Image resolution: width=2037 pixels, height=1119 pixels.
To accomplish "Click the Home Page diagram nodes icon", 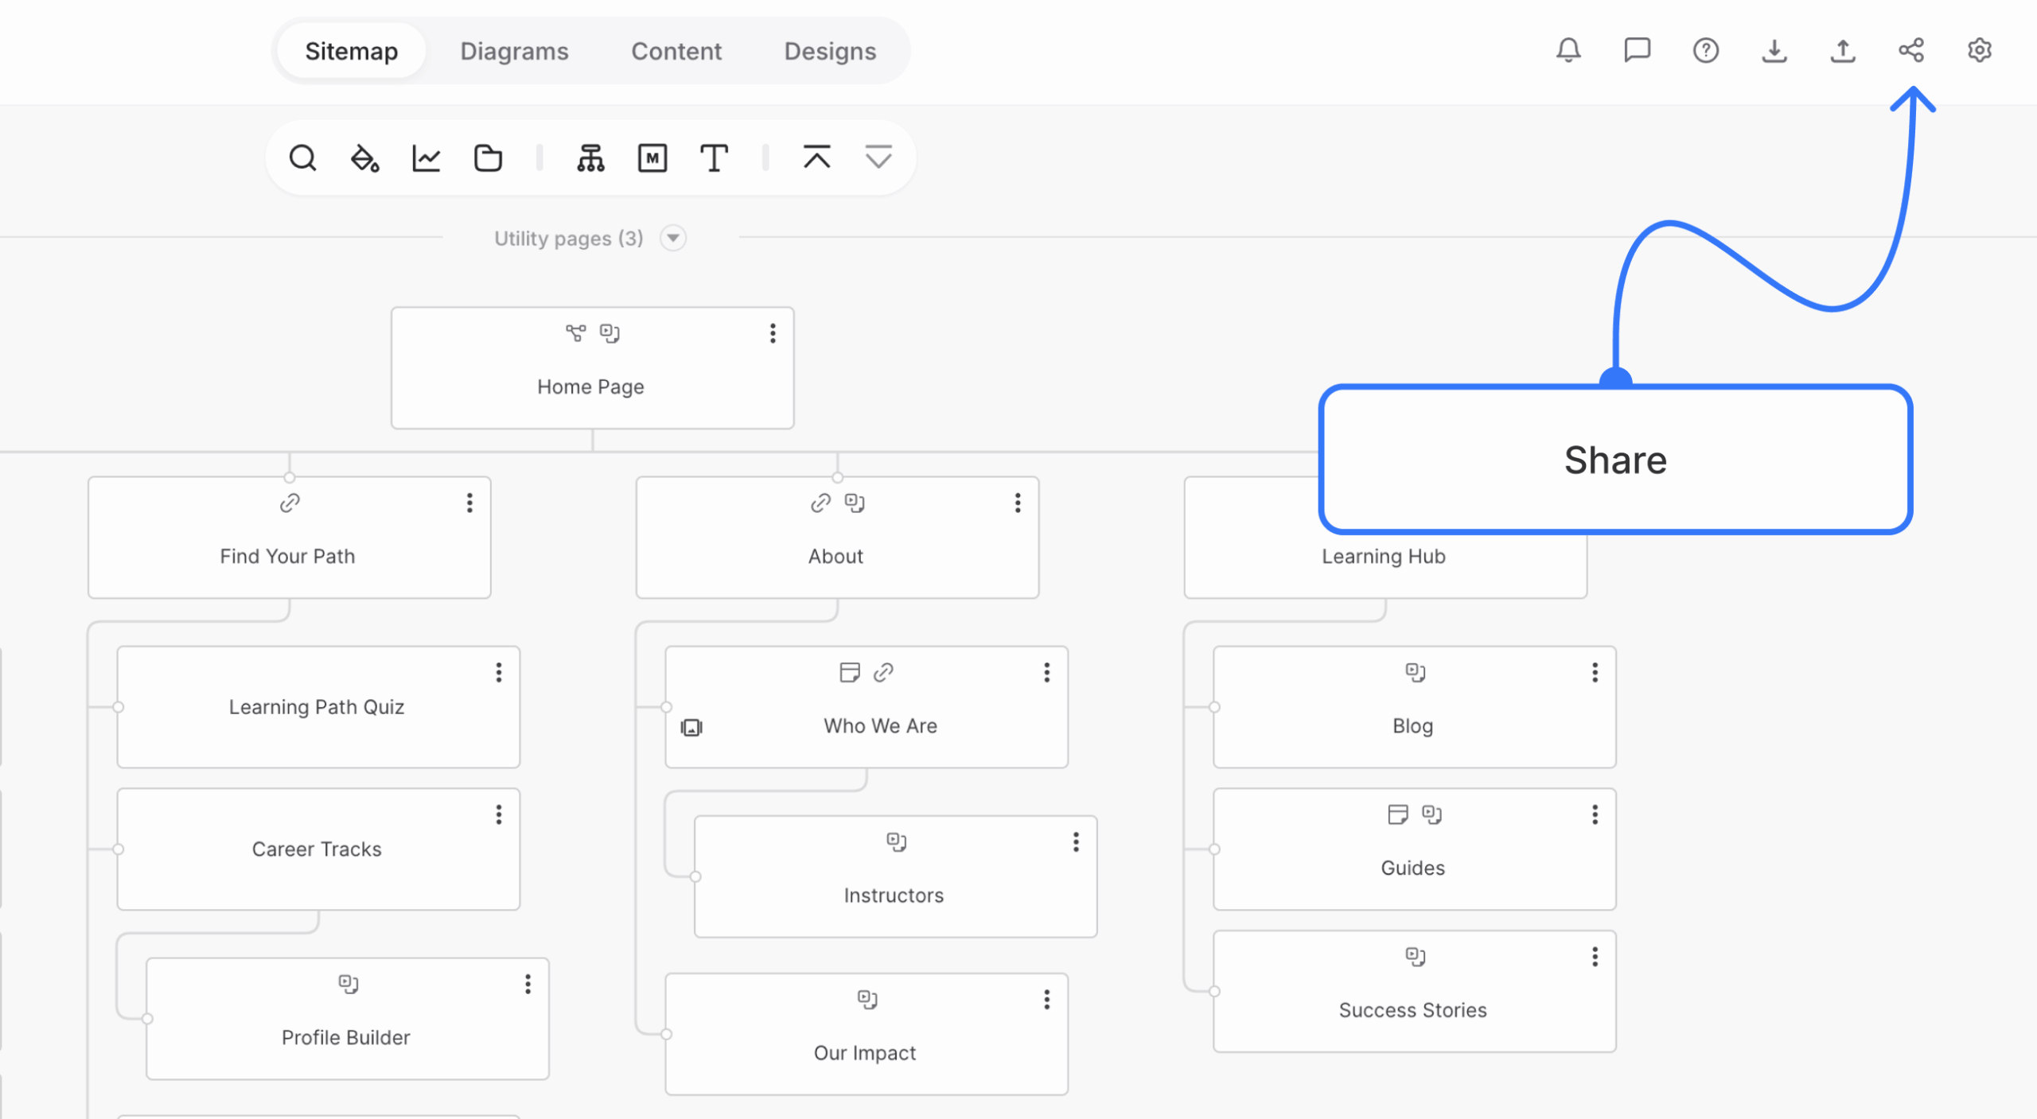I will (x=575, y=332).
